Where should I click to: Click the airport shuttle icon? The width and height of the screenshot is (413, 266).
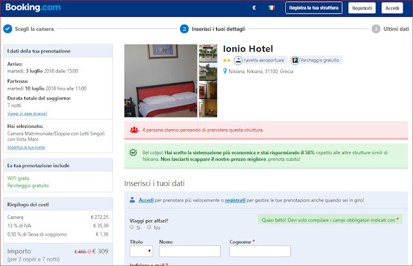click(x=238, y=61)
